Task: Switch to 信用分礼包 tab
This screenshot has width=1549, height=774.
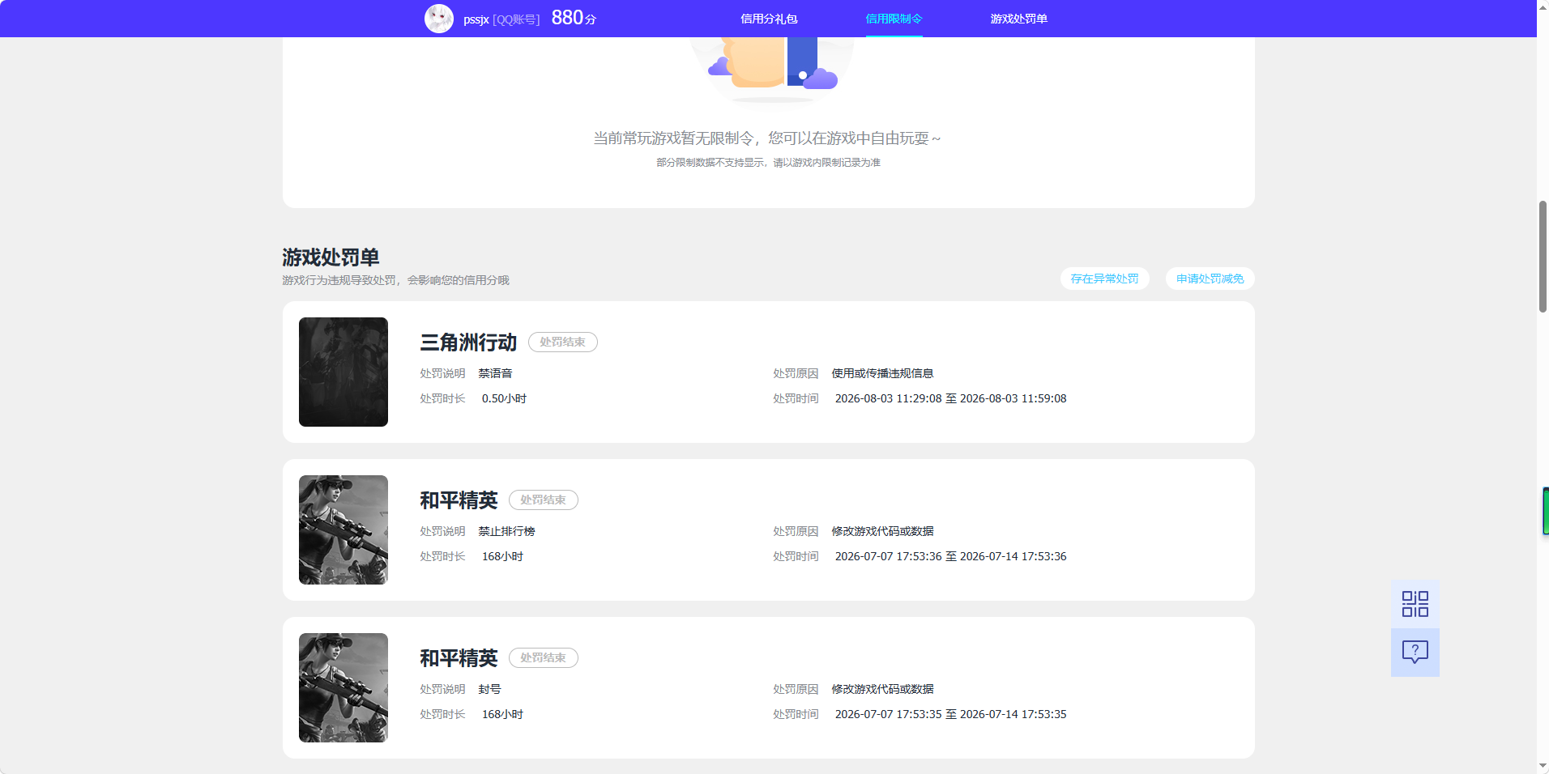Action: [769, 19]
